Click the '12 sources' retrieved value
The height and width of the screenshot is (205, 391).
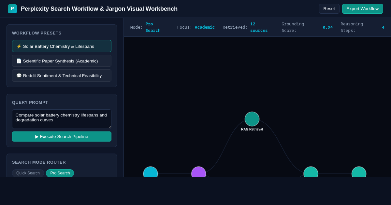pyautogui.click(x=259, y=27)
